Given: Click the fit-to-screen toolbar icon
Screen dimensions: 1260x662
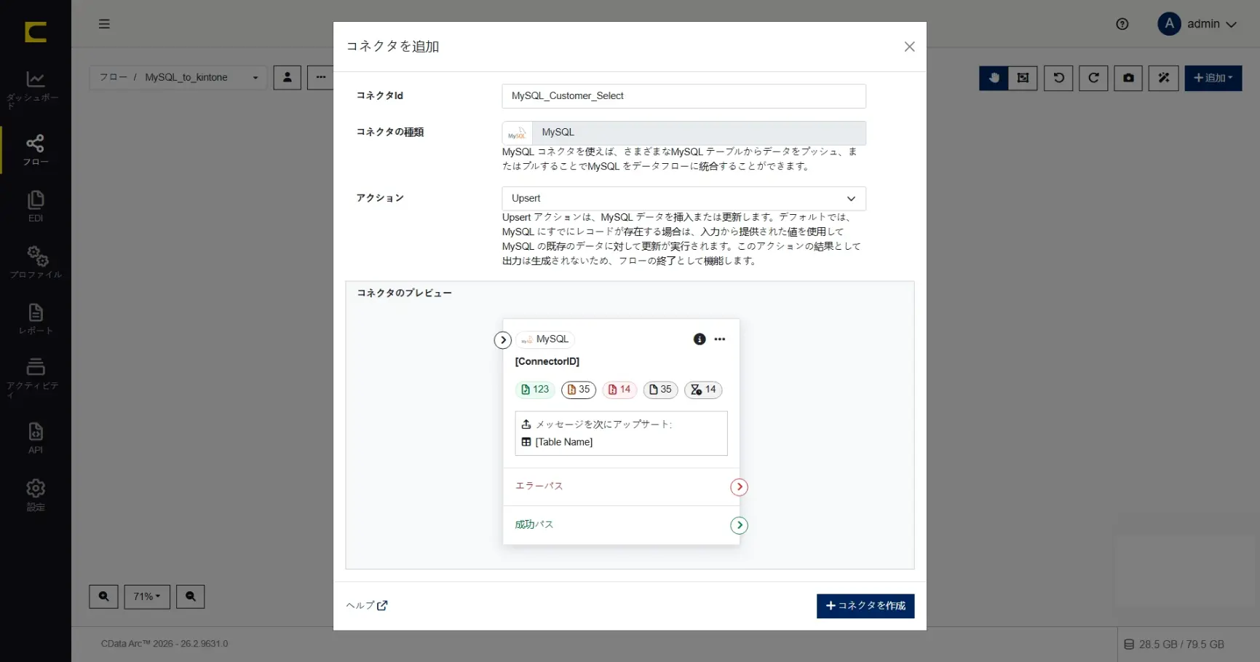Looking at the screenshot, I should 1023,78.
